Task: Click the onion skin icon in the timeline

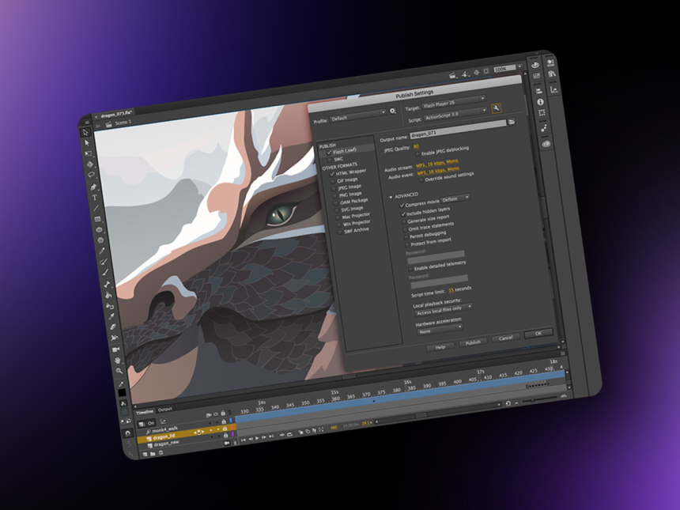Action: 300,431
